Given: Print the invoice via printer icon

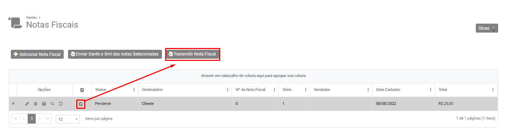Looking at the screenshot, I should coord(44,104).
